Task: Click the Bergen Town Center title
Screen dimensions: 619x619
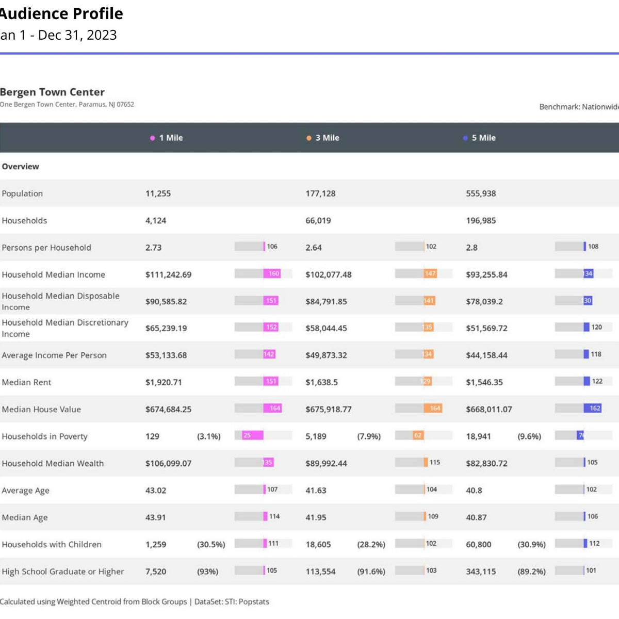Action: click(x=52, y=92)
